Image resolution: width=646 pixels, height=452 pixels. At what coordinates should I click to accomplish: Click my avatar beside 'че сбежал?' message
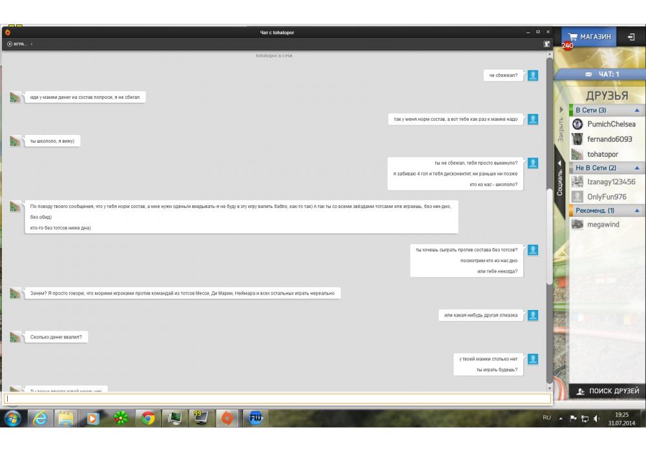pyautogui.click(x=533, y=76)
